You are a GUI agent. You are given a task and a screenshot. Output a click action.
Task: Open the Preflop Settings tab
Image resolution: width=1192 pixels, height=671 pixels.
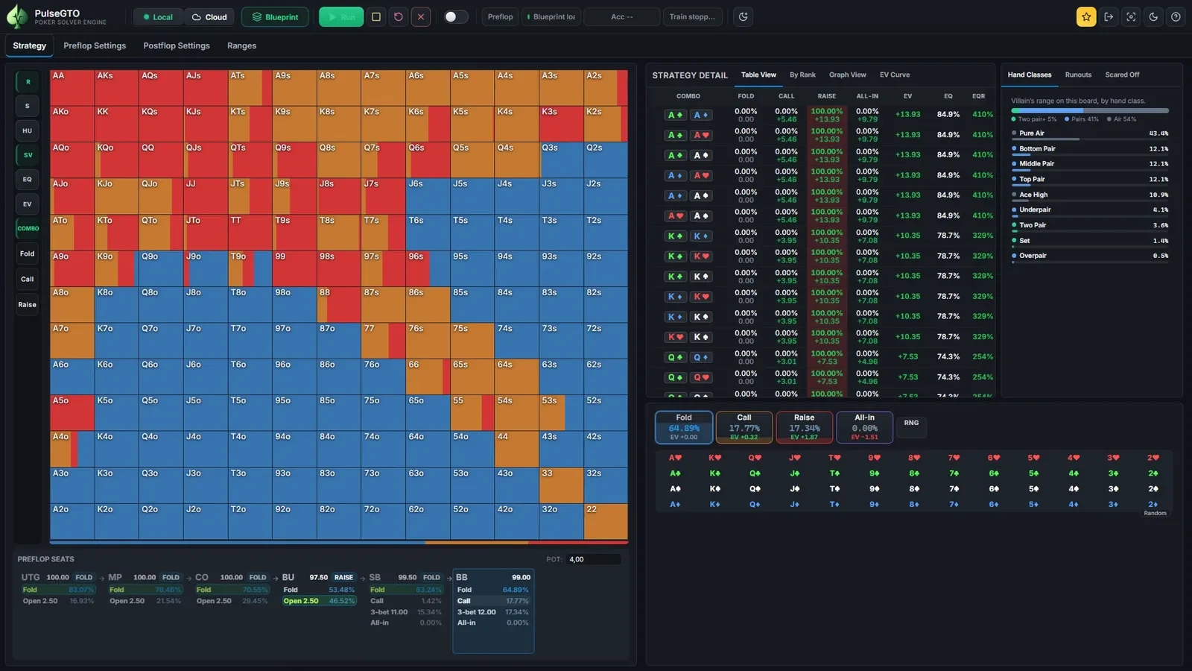pyautogui.click(x=95, y=45)
